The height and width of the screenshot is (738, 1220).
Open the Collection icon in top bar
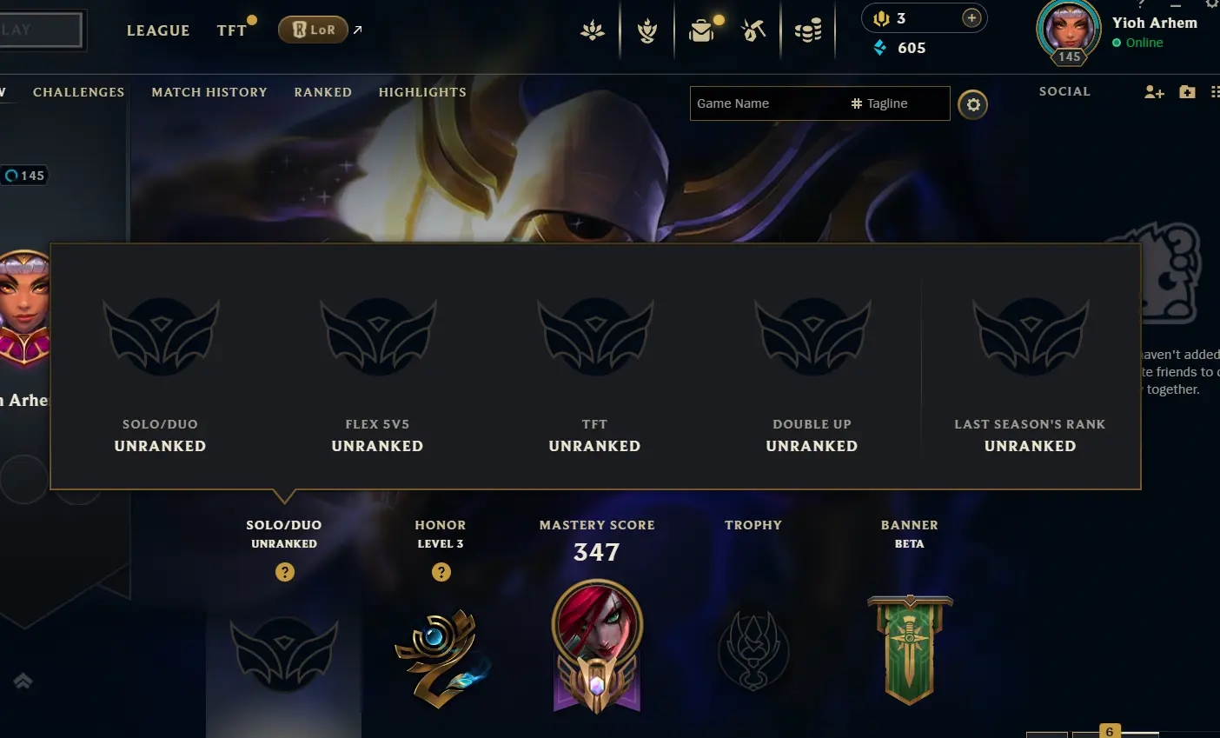pyautogui.click(x=593, y=30)
